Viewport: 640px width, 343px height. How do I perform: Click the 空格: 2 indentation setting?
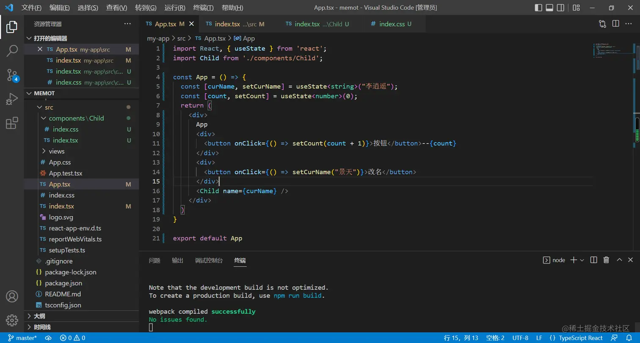click(x=495, y=338)
